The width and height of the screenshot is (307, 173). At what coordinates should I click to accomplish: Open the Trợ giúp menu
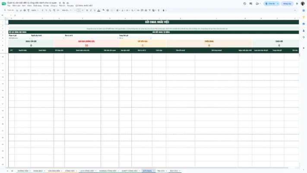coord(70,6)
